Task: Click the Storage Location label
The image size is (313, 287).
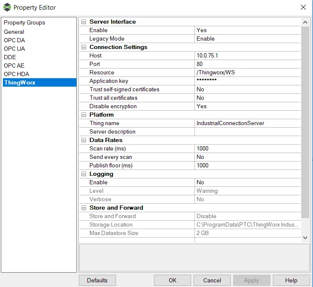Action: (111, 224)
